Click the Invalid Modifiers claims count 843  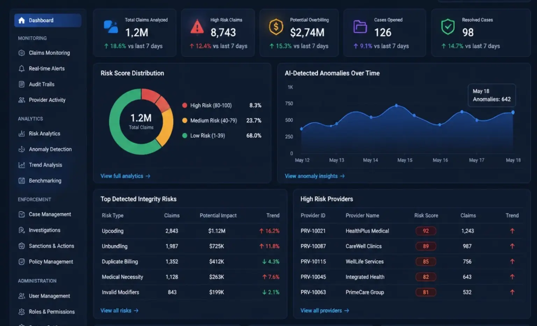[172, 292]
